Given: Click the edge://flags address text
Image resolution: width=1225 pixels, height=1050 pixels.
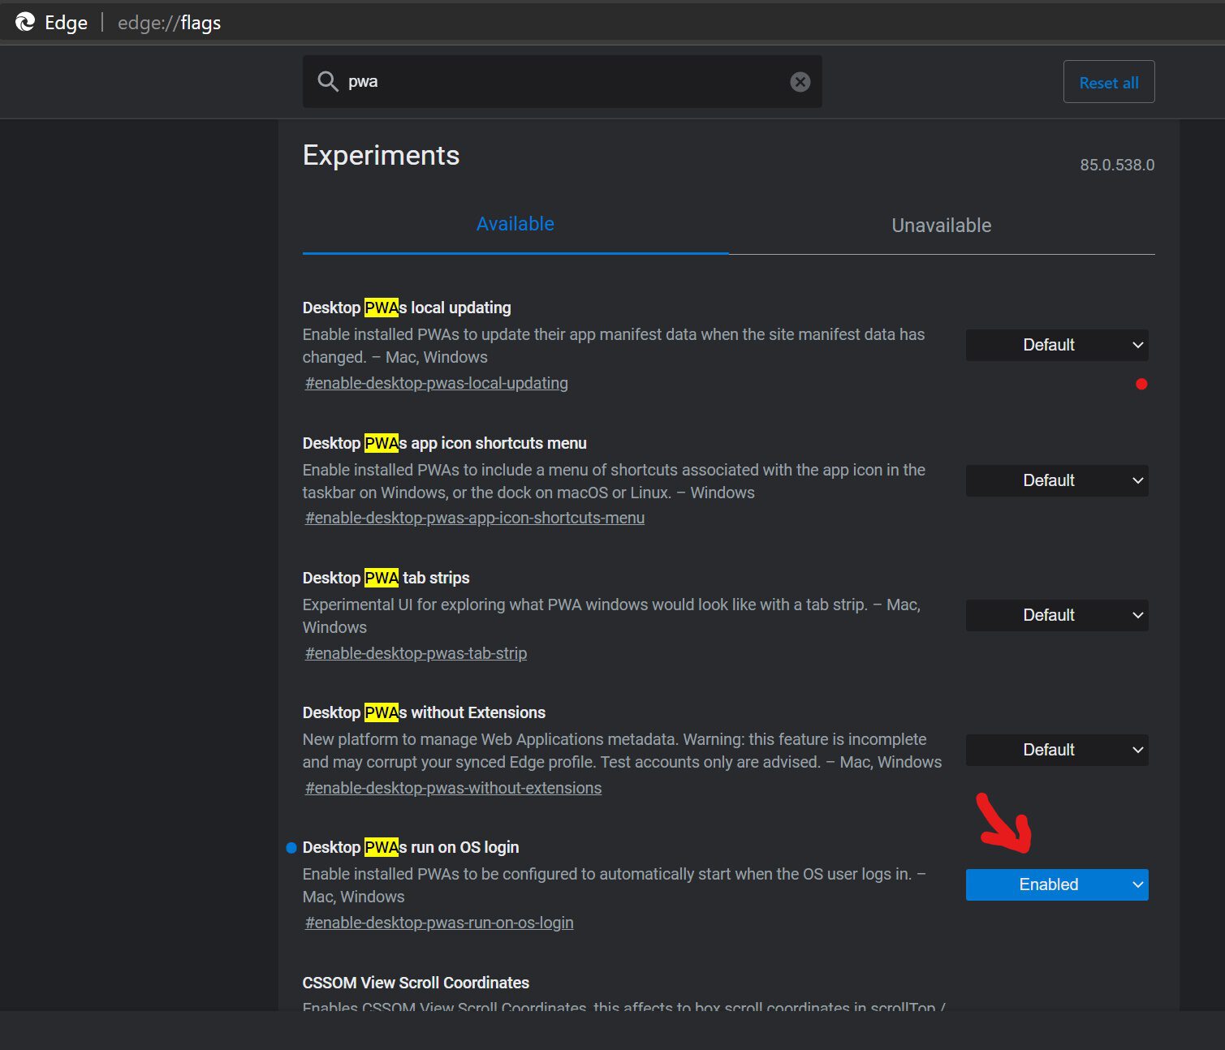Looking at the screenshot, I should (x=169, y=23).
